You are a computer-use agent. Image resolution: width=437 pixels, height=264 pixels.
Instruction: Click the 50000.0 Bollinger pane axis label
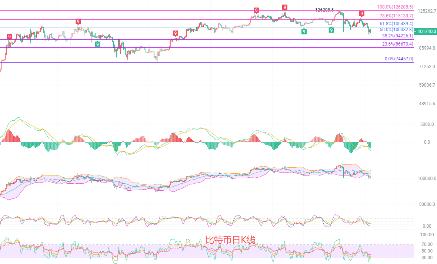coord(425,204)
